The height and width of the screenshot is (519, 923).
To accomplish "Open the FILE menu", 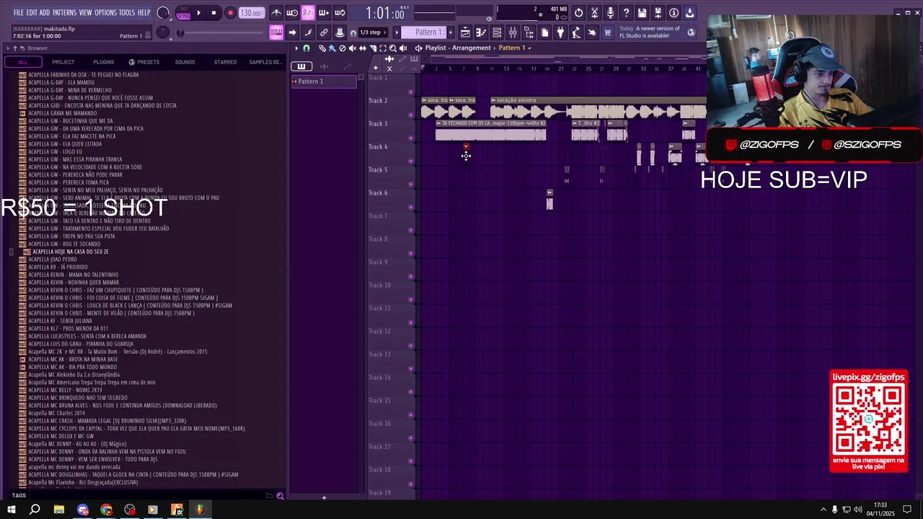I will click(x=18, y=13).
